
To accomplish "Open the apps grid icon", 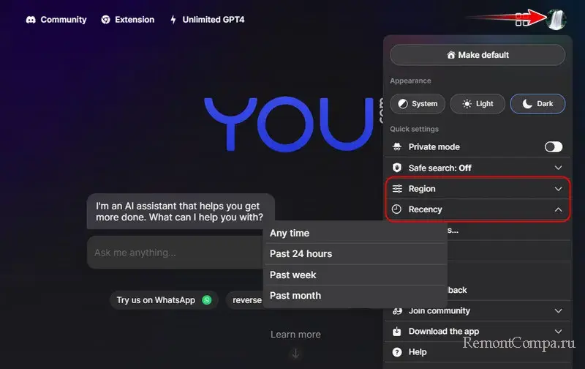I will [x=522, y=20].
